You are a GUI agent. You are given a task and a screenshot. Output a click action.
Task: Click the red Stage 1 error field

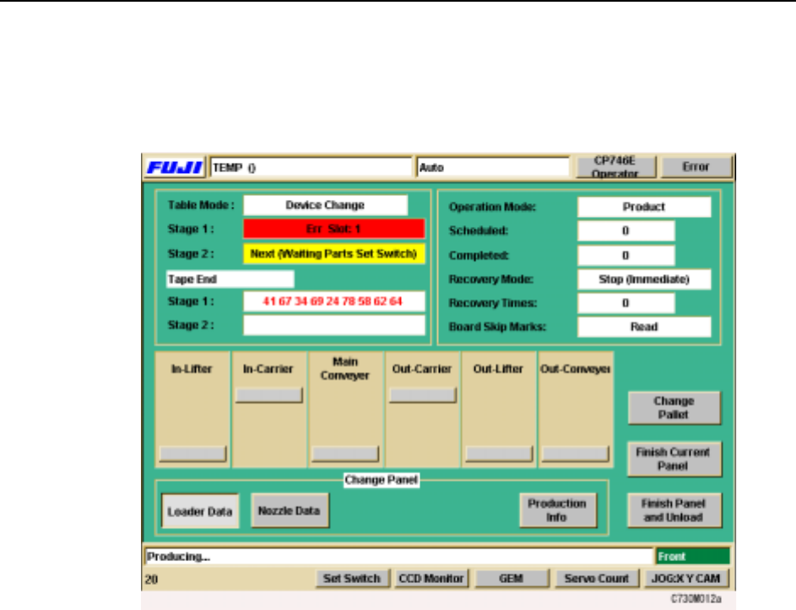[333, 229]
